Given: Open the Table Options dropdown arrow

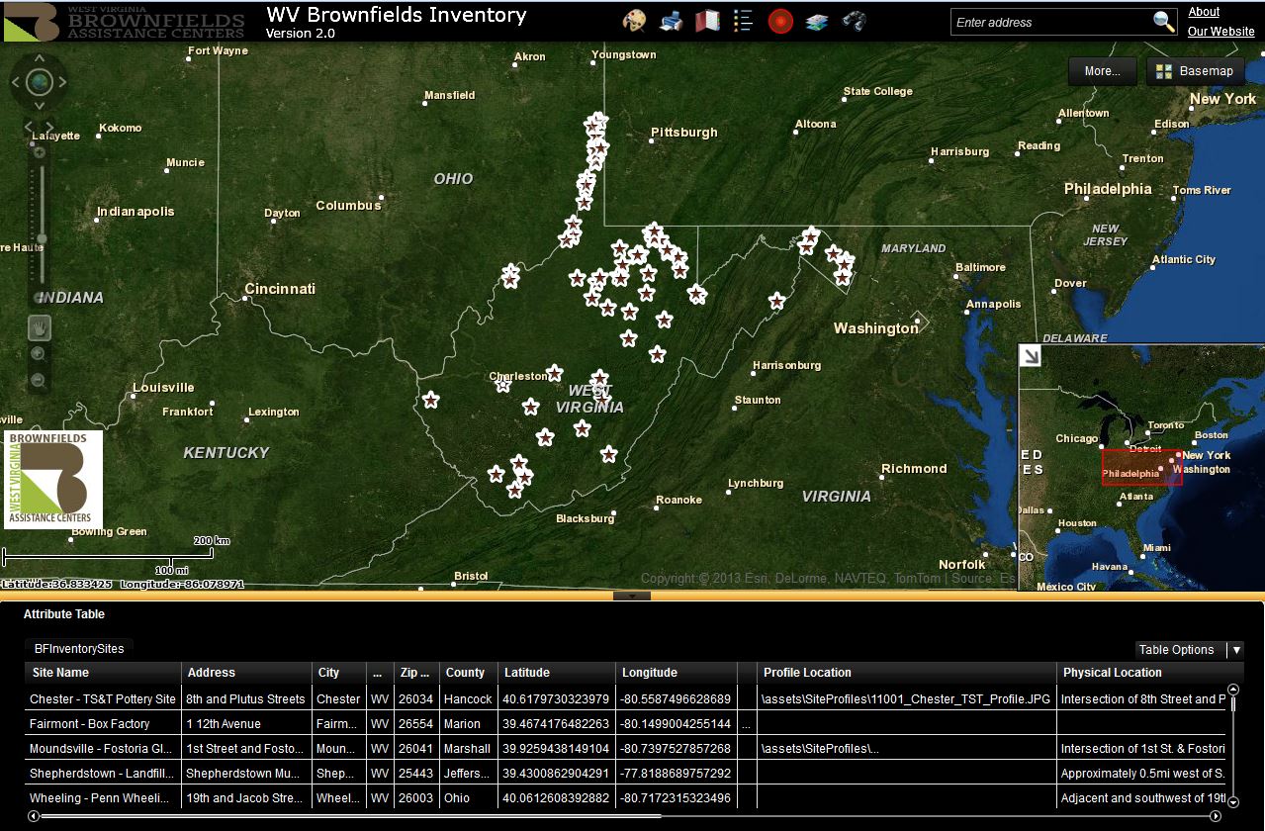Looking at the screenshot, I should point(1235,650).
